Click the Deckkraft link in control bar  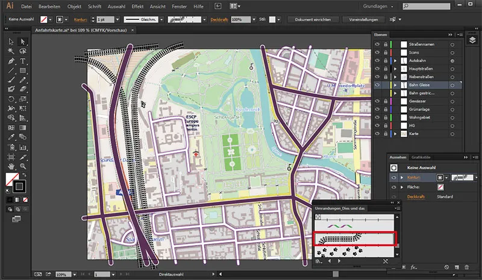(x=219, y=19)
